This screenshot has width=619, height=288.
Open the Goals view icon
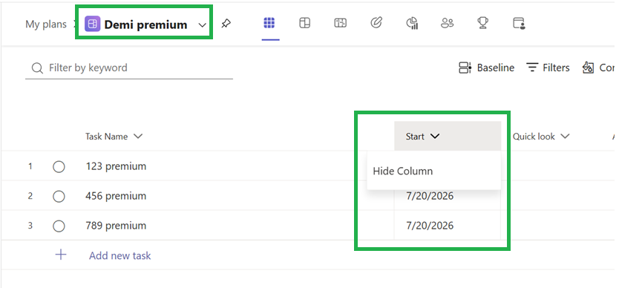click(x=376, y=23)
